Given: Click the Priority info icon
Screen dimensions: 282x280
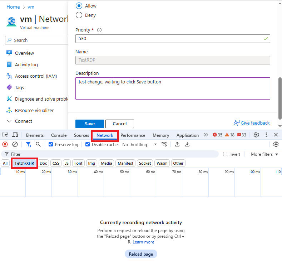Looking at the screenshot, I should pyautogui.click(x=99, y=30).
